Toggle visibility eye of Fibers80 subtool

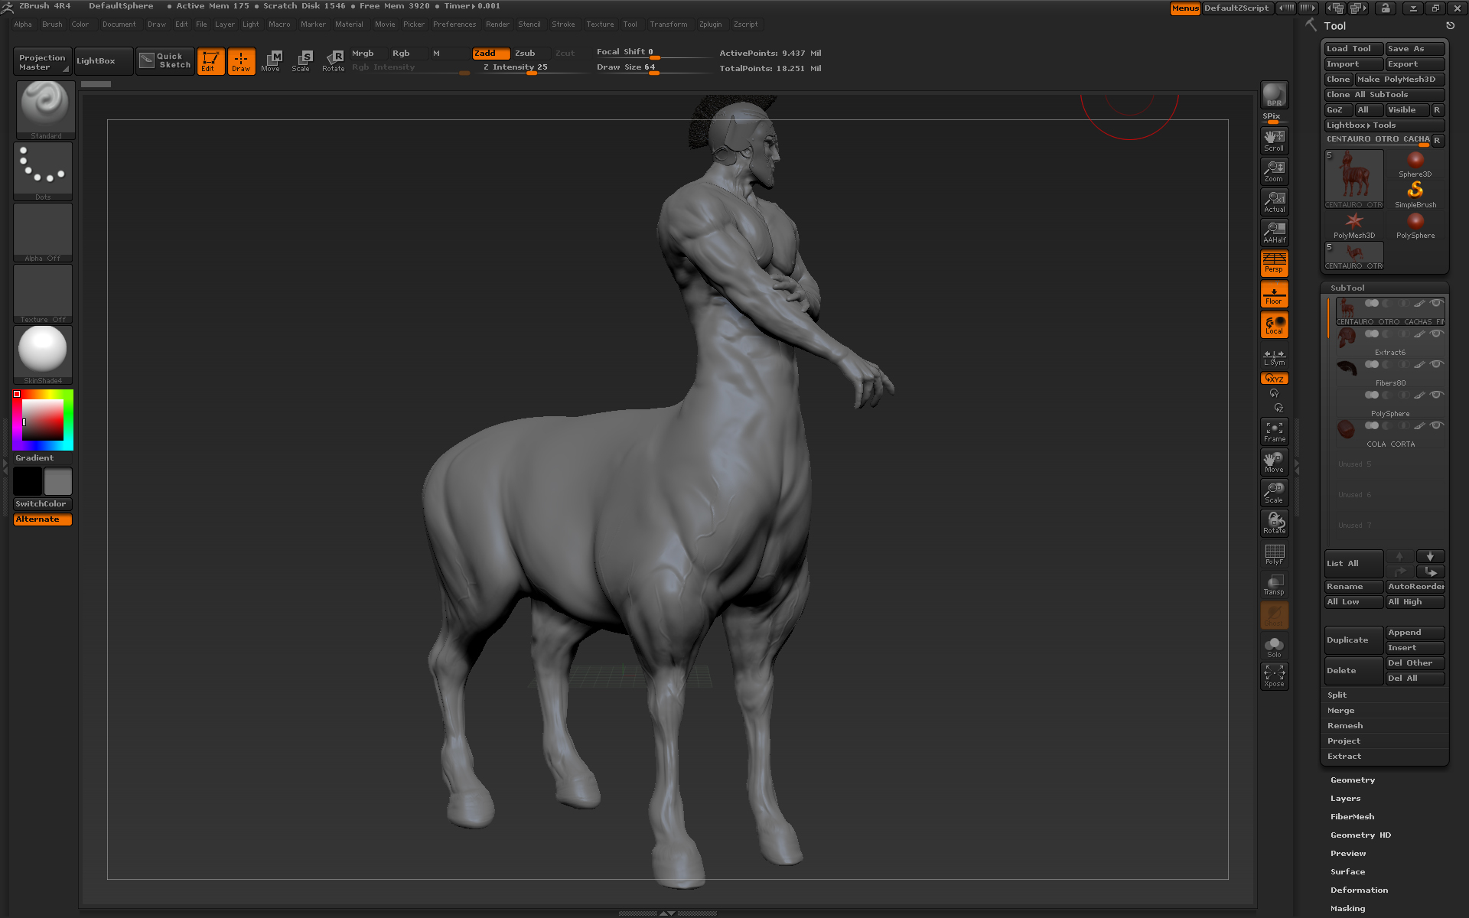pos(1436,364)
